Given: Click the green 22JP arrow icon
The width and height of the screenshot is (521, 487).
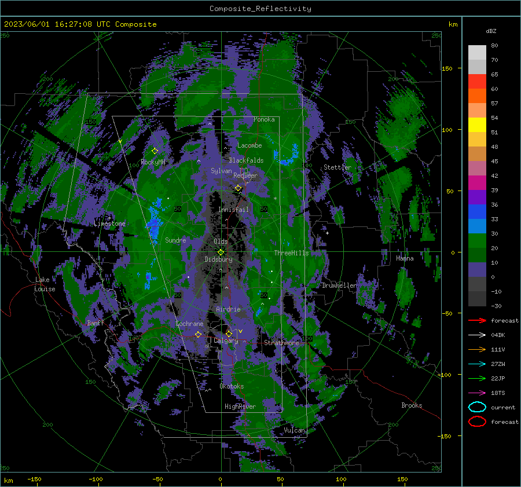Looking at the screenshot, I should (x=477, y=378).
